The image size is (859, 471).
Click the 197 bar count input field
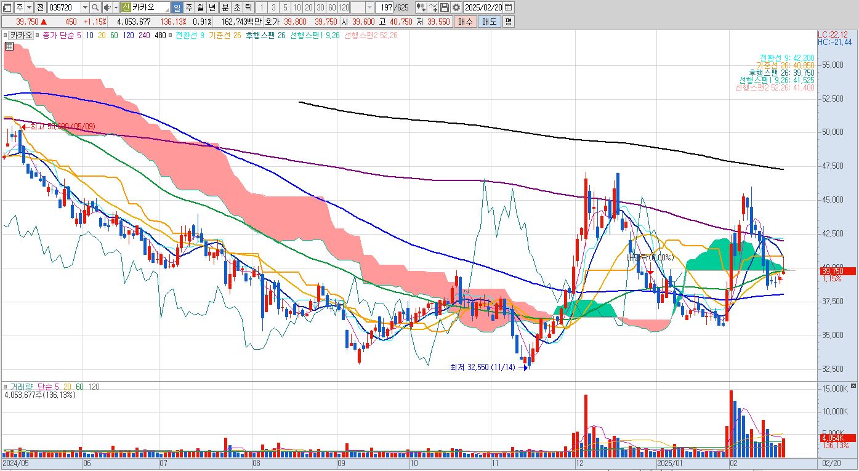(383, 7)
